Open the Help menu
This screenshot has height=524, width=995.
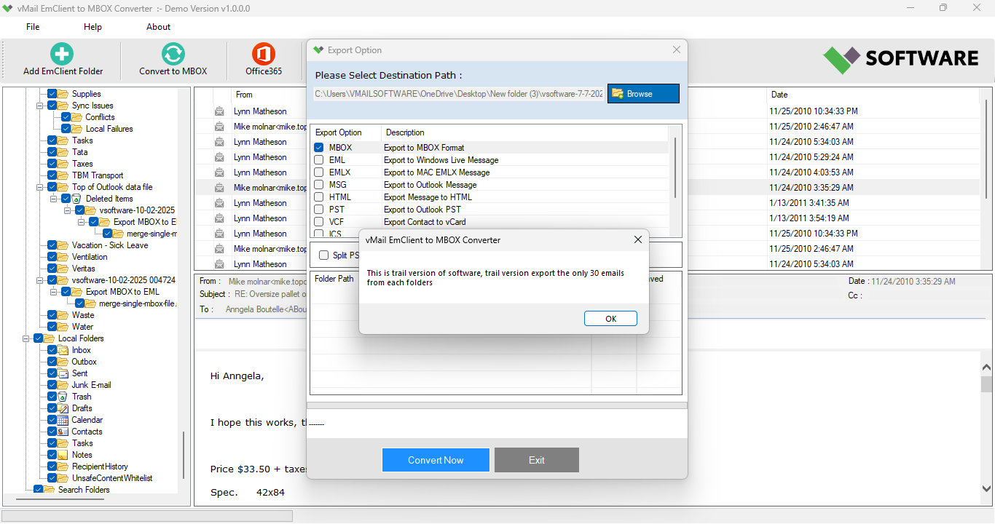click(93, 27)
